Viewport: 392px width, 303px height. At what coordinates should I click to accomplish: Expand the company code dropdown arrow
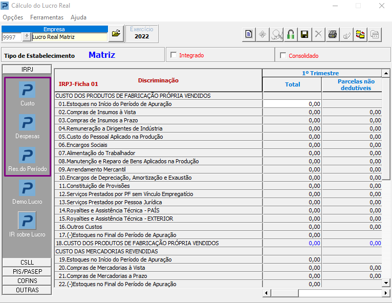27,37
